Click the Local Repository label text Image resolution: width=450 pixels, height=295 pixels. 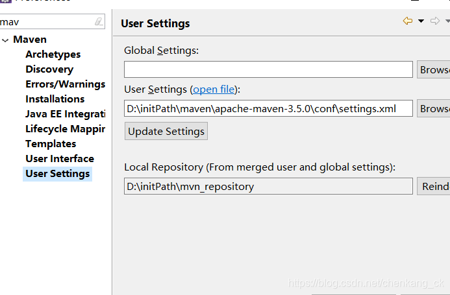[260, 167]
